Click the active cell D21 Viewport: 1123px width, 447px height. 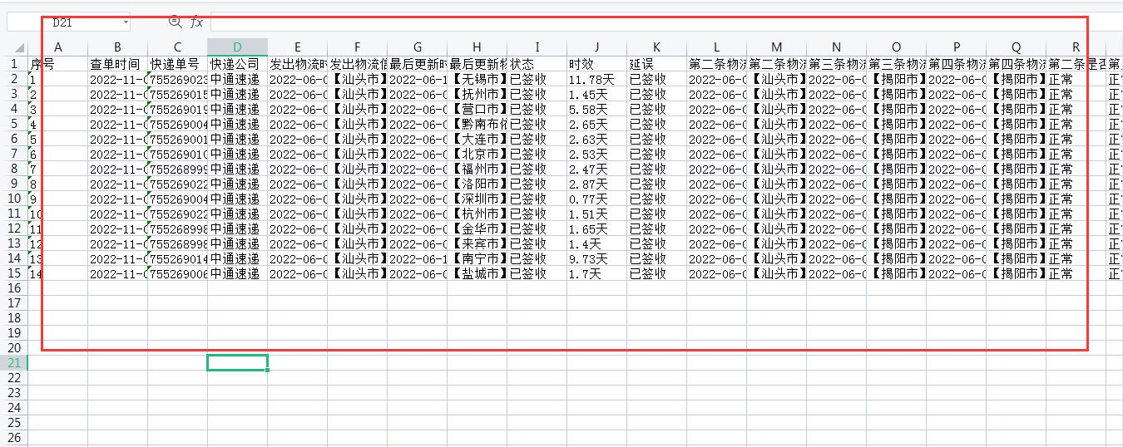point(237,363)
